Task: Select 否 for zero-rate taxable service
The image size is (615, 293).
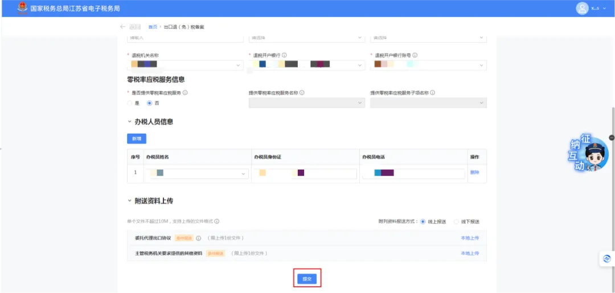Action: [150, 103]
